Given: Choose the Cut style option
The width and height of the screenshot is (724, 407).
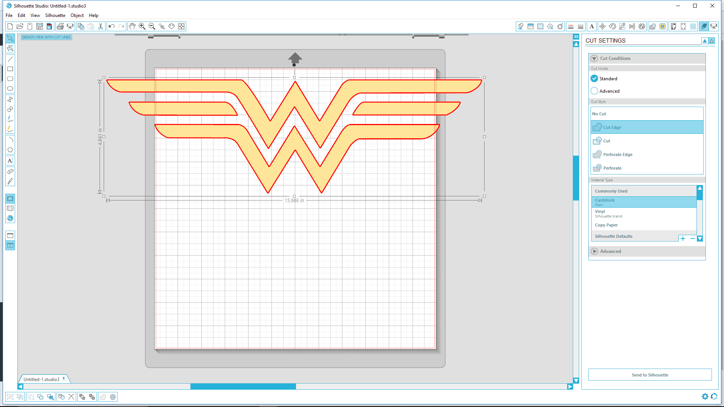Looking at the screenshot, I should click(647, 141).
